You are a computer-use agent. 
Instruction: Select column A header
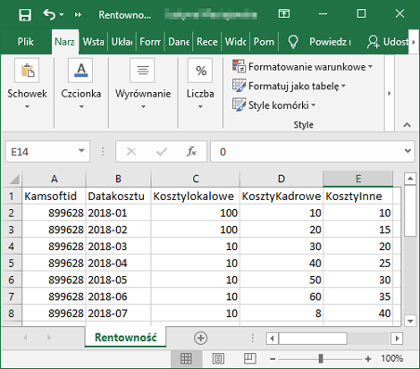[54, 178]
